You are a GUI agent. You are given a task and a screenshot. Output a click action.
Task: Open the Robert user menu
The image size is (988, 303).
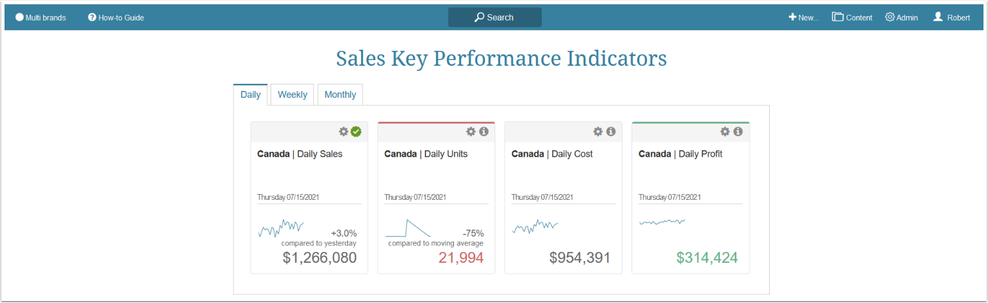tap(952, 17)
